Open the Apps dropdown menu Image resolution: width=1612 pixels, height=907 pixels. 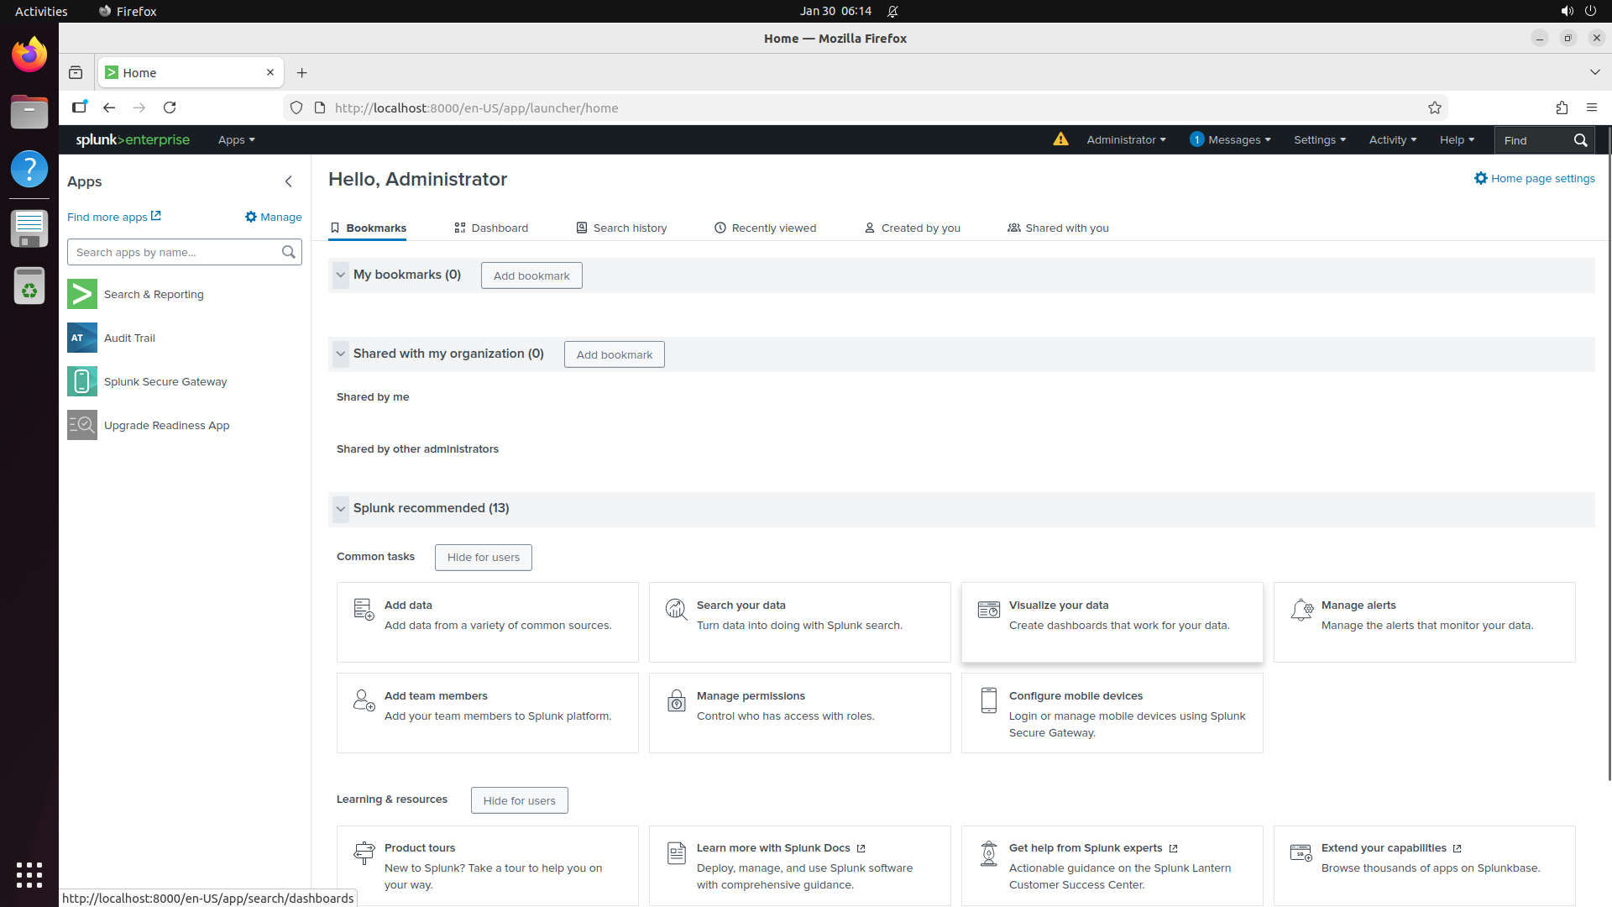click(235, 139)
